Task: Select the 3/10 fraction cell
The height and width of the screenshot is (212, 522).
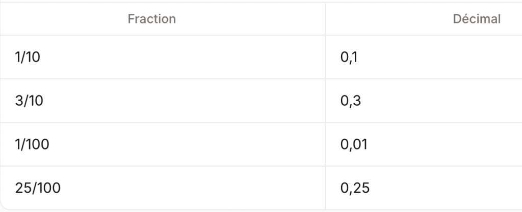Action: pos(30,101)
